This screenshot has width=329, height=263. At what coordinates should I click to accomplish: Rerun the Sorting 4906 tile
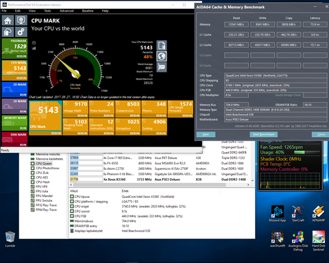pyautogui.click(x=161, y=134)
